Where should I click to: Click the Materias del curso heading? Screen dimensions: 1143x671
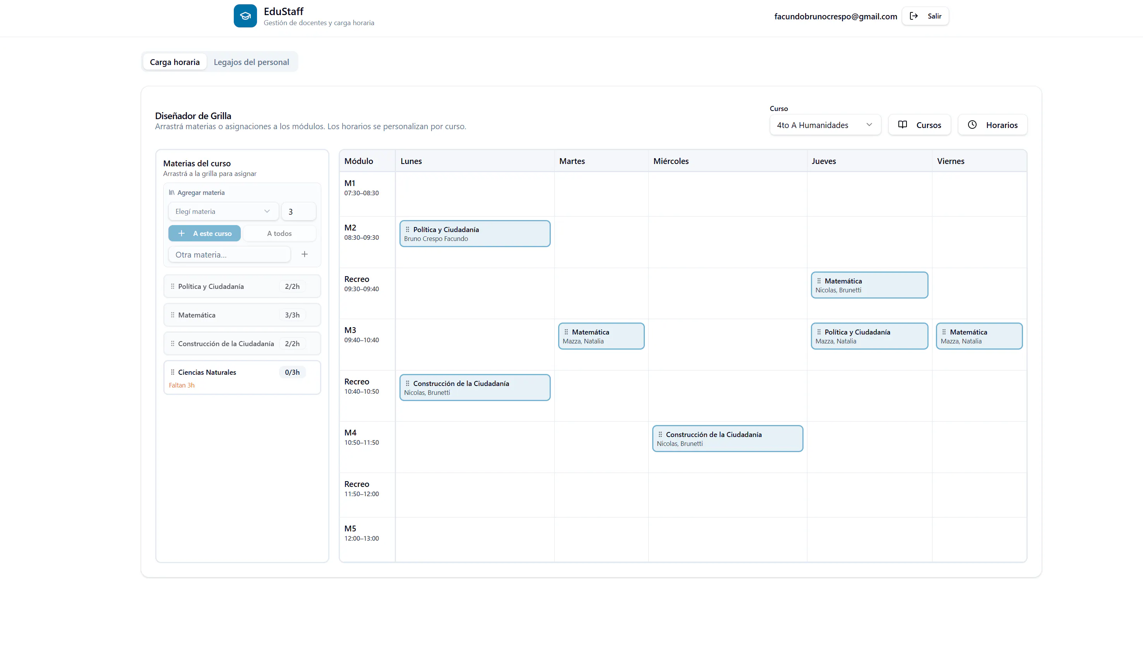197,163
